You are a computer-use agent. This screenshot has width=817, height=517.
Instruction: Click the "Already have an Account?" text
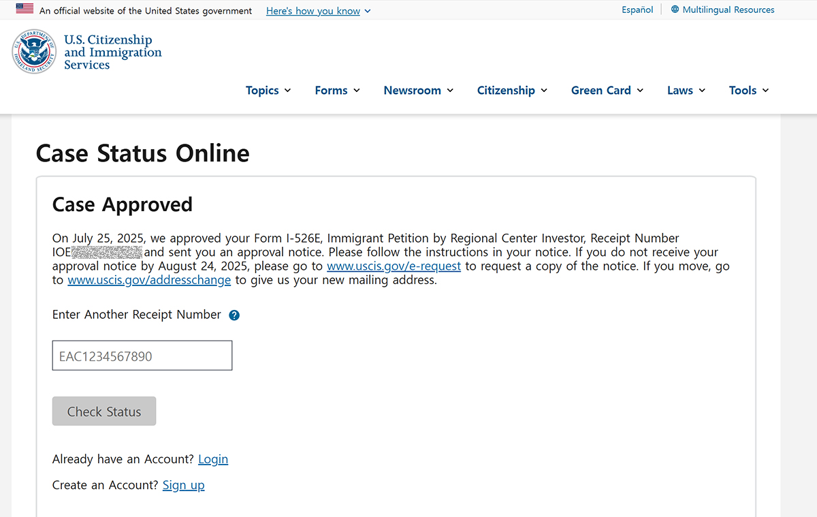point(123,459)
